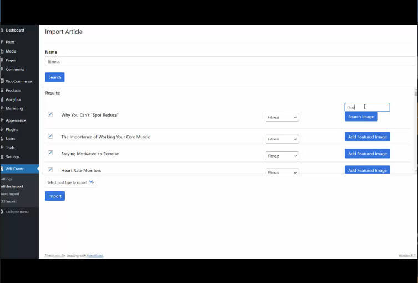Click the Analytics bar chart icon
The height and width of the screenshot is (283, 418).
pyautogui.click(x=2, y=99)
